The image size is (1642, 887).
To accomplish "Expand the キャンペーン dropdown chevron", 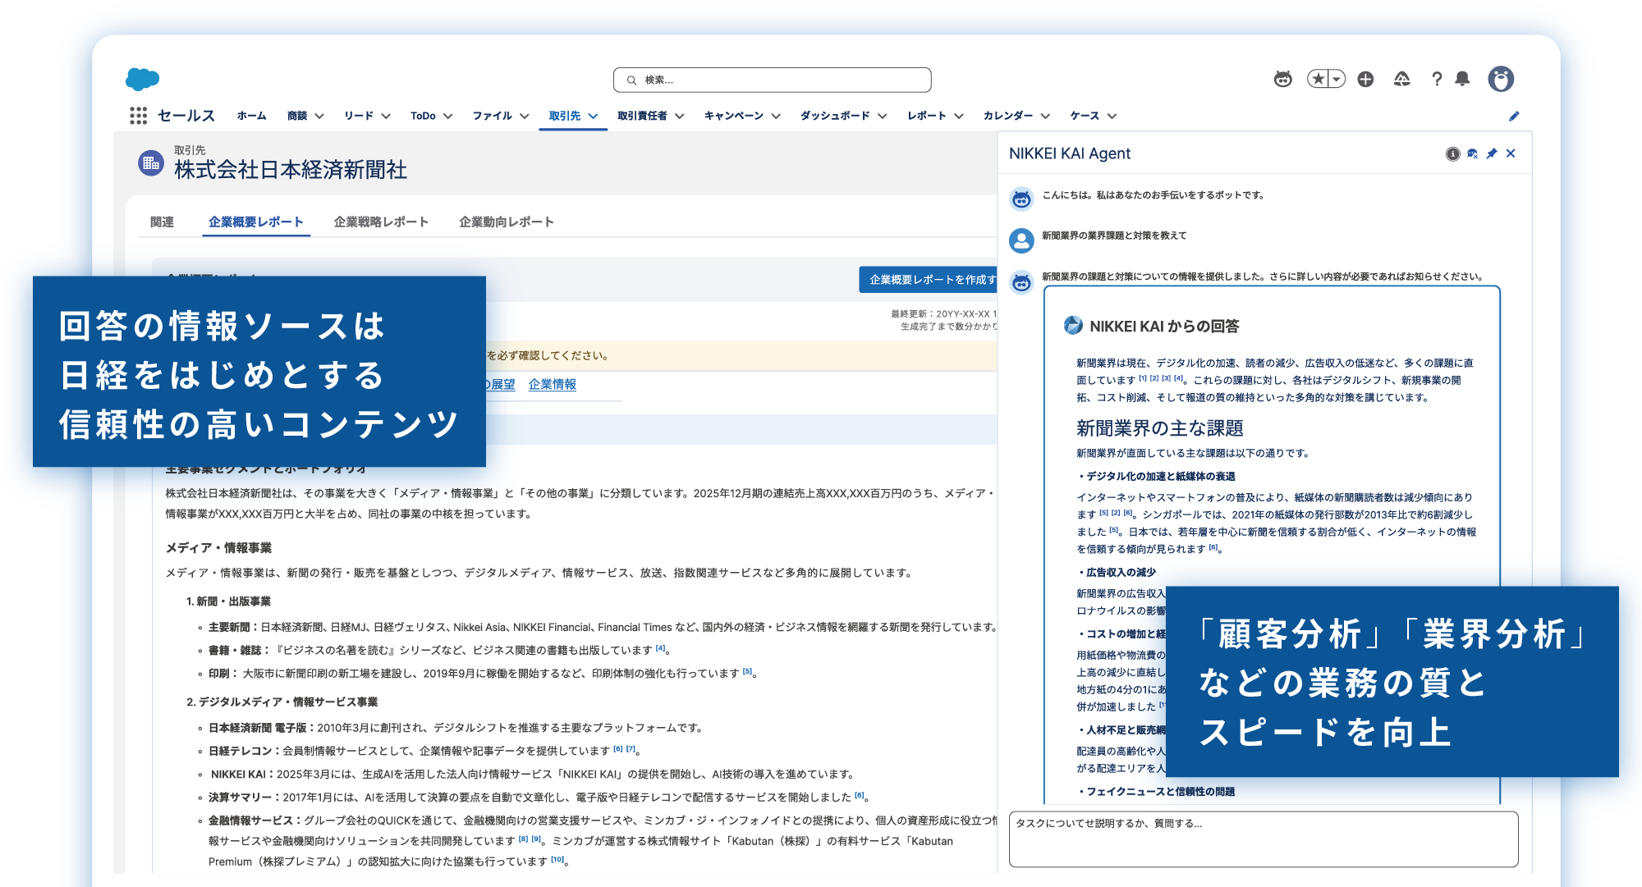I will click(x=776, y=116).
